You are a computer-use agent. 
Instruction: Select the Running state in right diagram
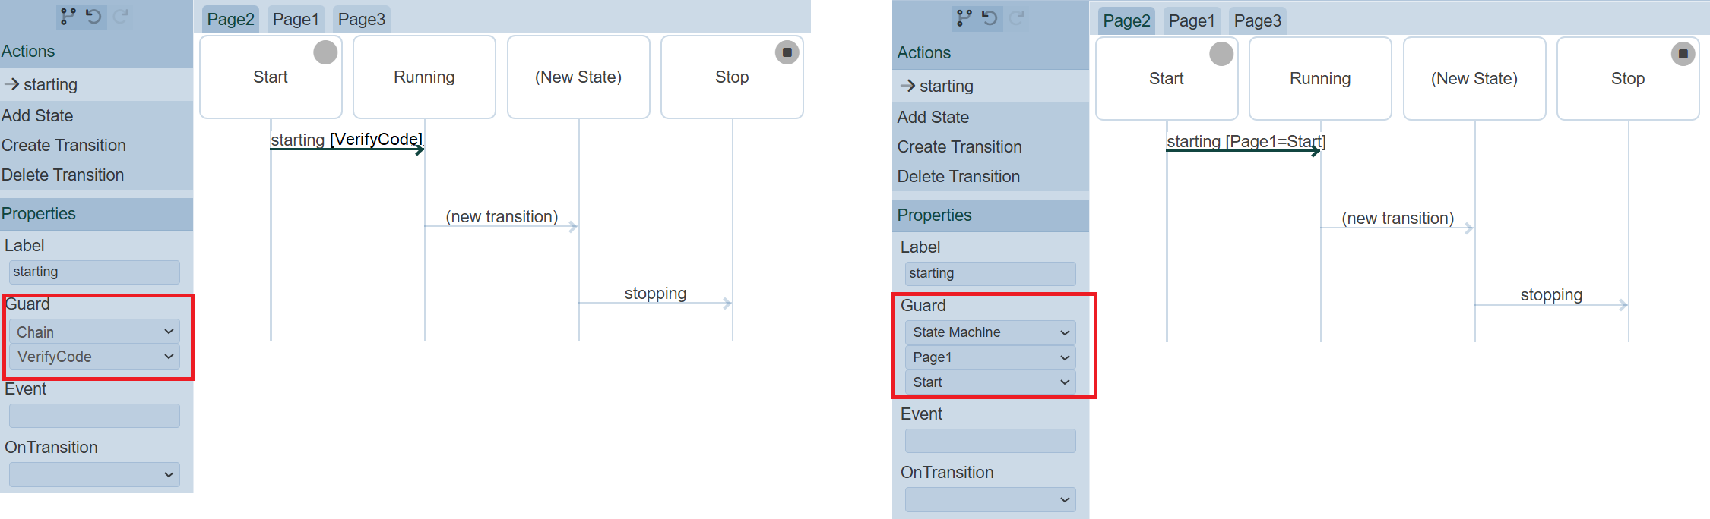click(x=1320, y=79)
